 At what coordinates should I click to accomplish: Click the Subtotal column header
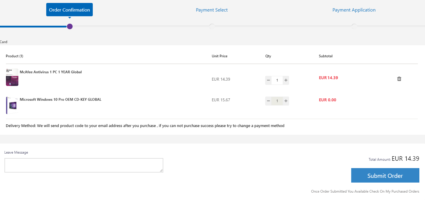coord(326,56)
